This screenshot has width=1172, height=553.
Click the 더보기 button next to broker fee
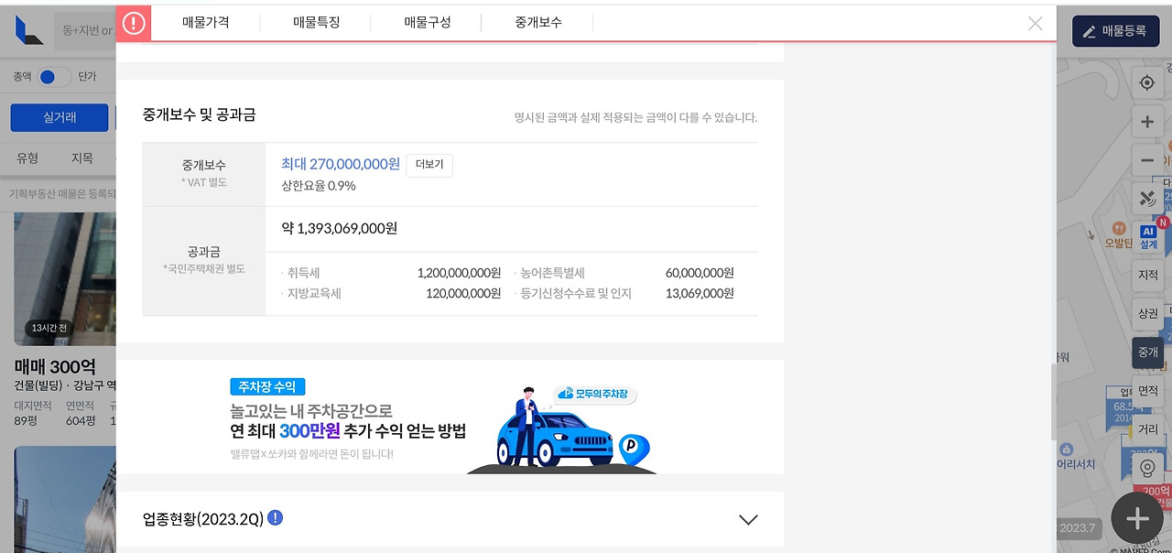click(429, 165)
